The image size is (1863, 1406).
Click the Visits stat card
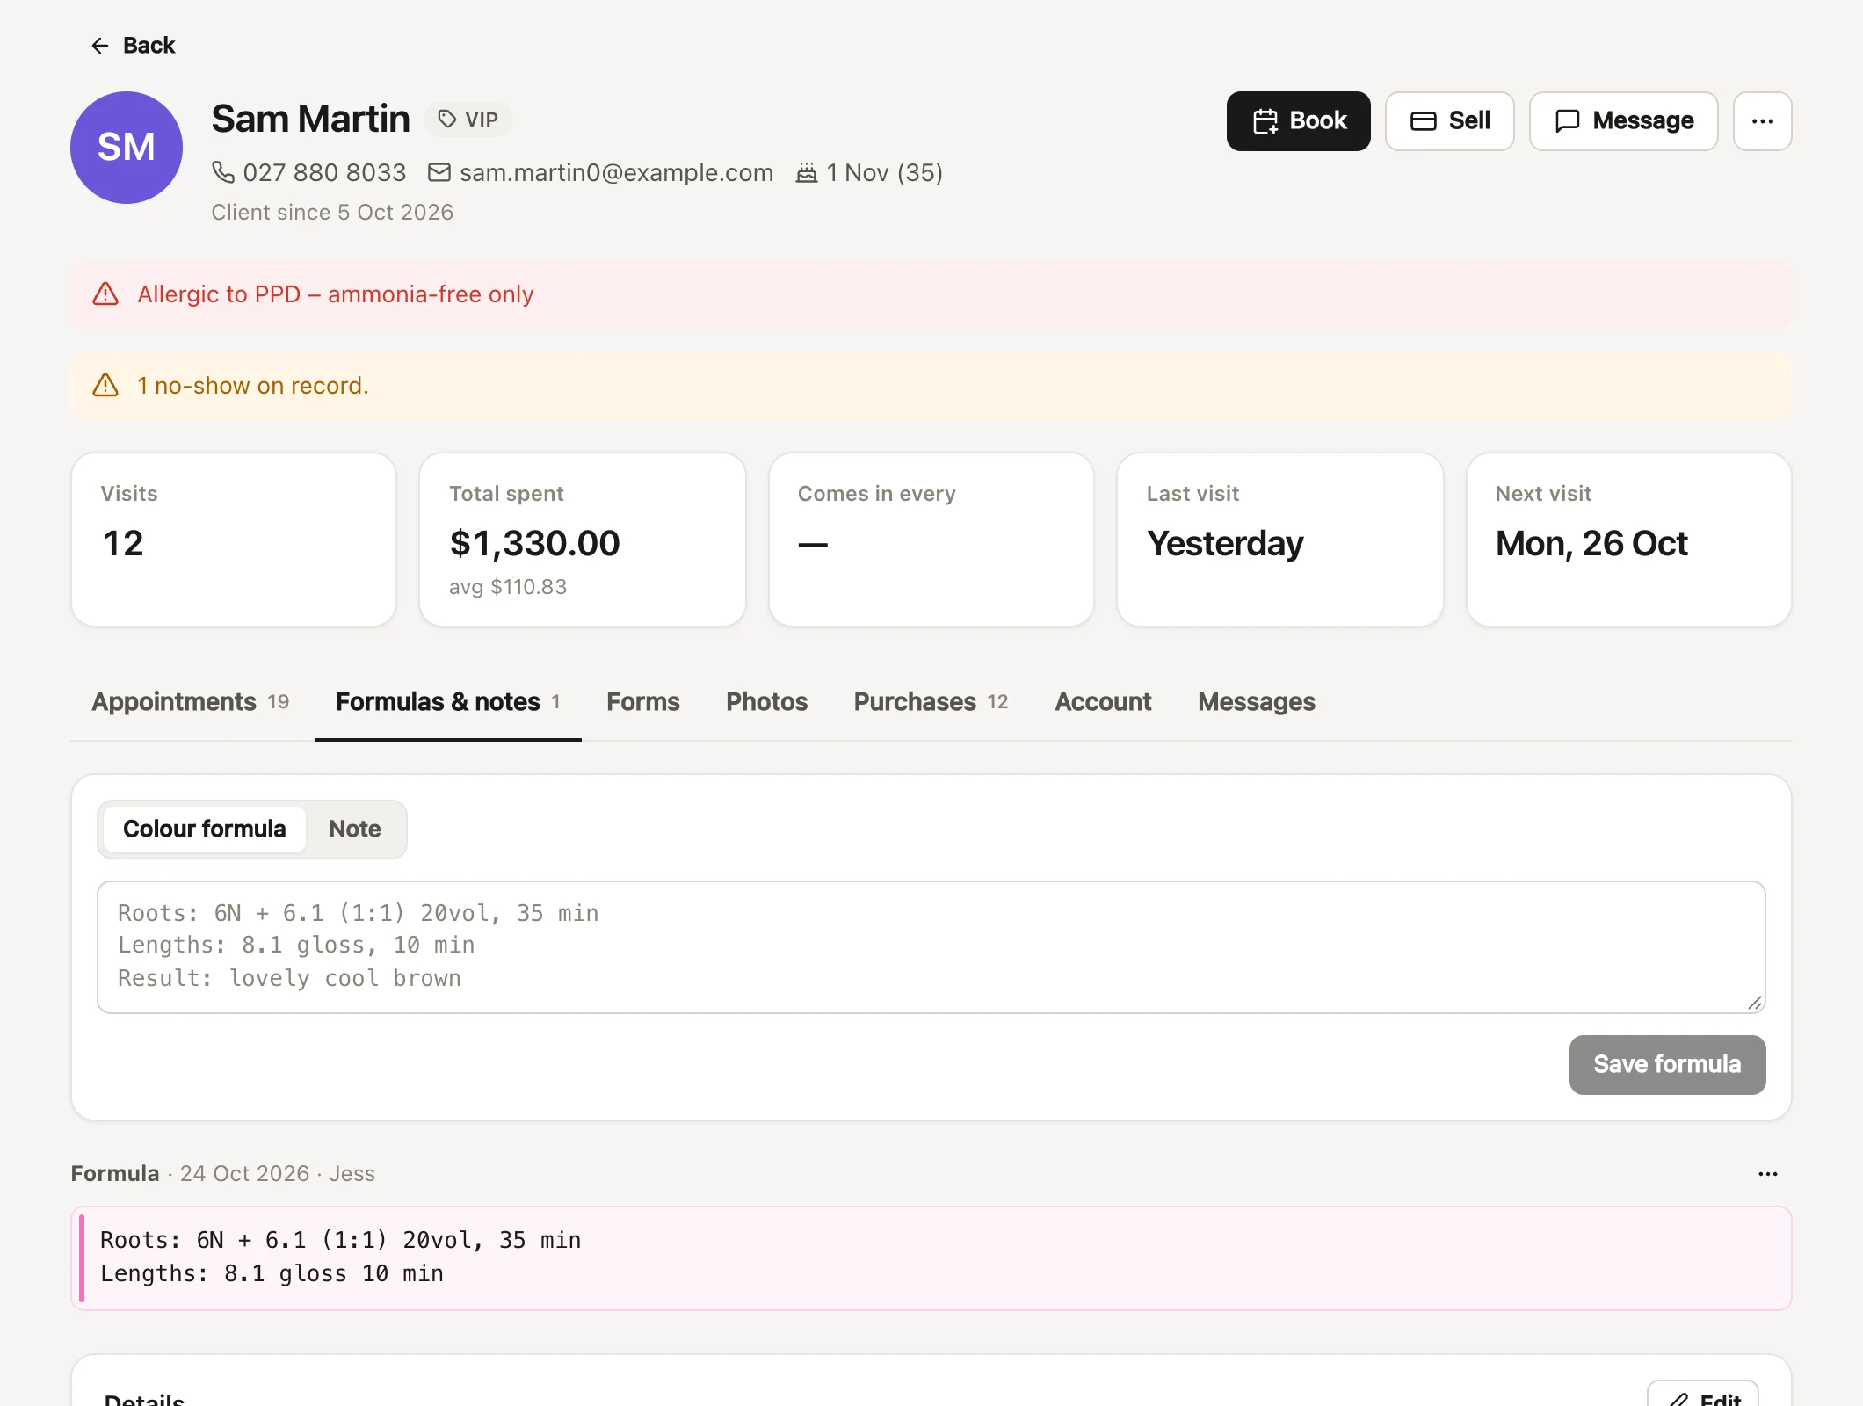234,540
